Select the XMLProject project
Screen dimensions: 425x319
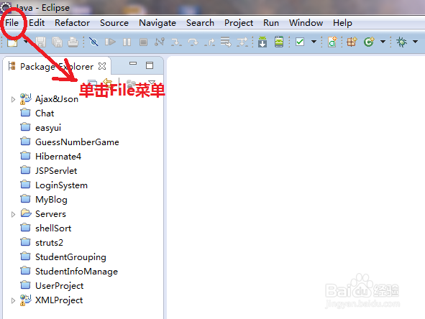click(x=59, y=300)
